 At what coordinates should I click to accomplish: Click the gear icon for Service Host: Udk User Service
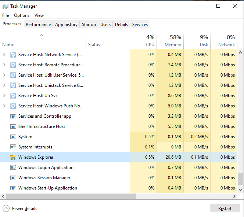click(13, 75)
